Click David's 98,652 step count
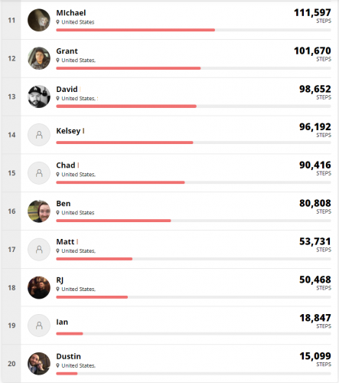 point(315,89)
